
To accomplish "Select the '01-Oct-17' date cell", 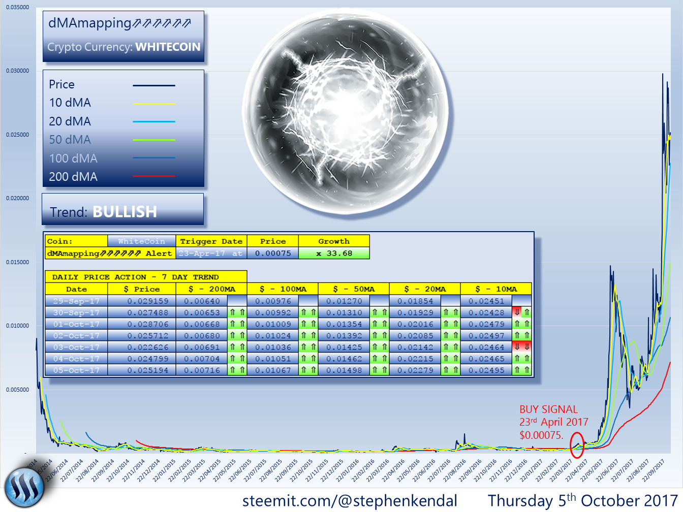I will (76, 324).
